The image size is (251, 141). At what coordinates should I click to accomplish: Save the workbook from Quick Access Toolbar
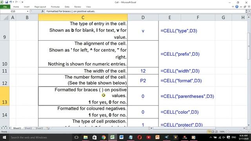tap(6, 2)
